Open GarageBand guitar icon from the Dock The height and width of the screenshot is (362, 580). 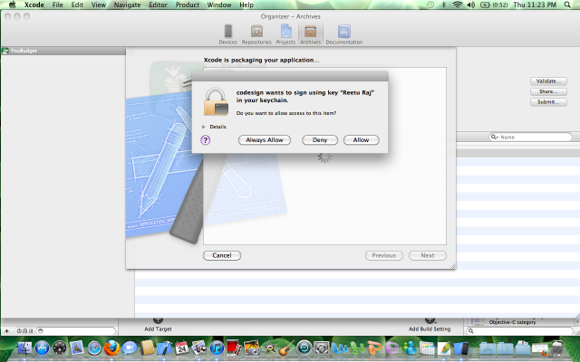tap(286, 348)
